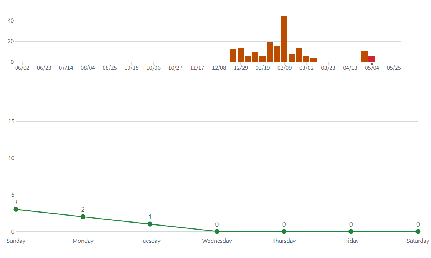The height and width of the screenshot is (258, 431).
Task: Click the bar above the 01/19 label
Action: click(x=262, y=59)
